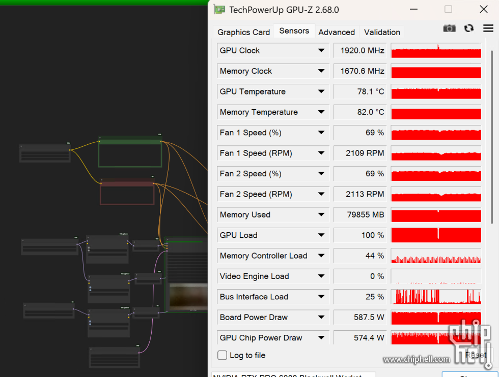Click the refresh sensors icon

click(468, 28)
